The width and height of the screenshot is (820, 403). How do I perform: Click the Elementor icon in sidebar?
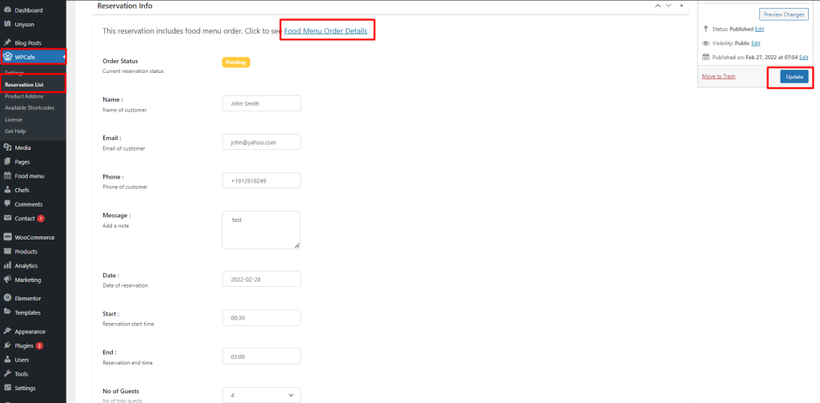[8, 298]
